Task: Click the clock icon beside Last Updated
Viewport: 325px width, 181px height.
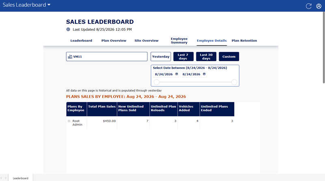Action: click(68, 29)
